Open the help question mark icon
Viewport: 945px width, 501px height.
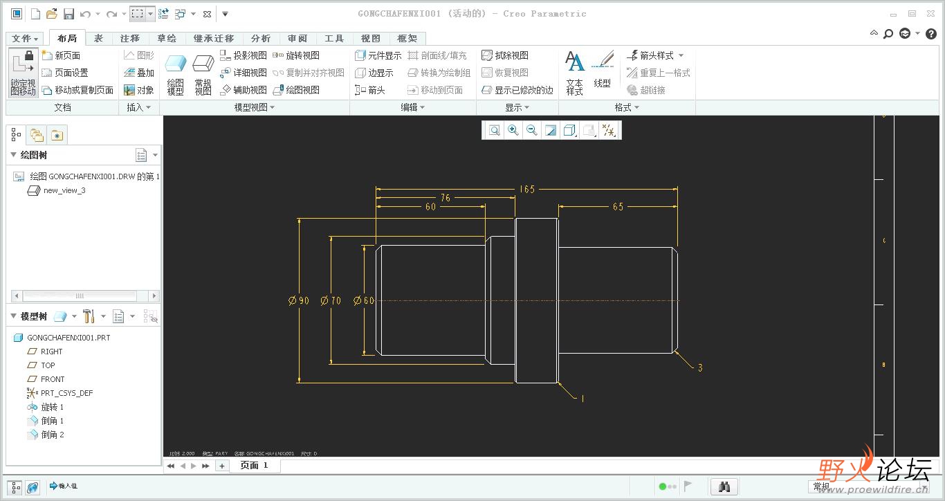click(x=931, y=33)
